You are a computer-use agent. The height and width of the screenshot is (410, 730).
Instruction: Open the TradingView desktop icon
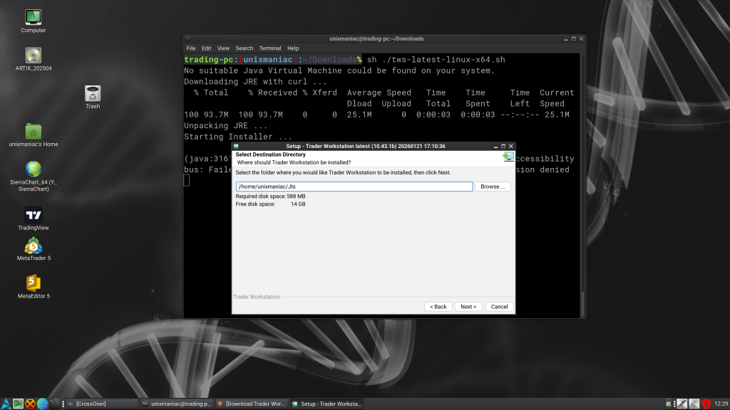coord(32,214)
